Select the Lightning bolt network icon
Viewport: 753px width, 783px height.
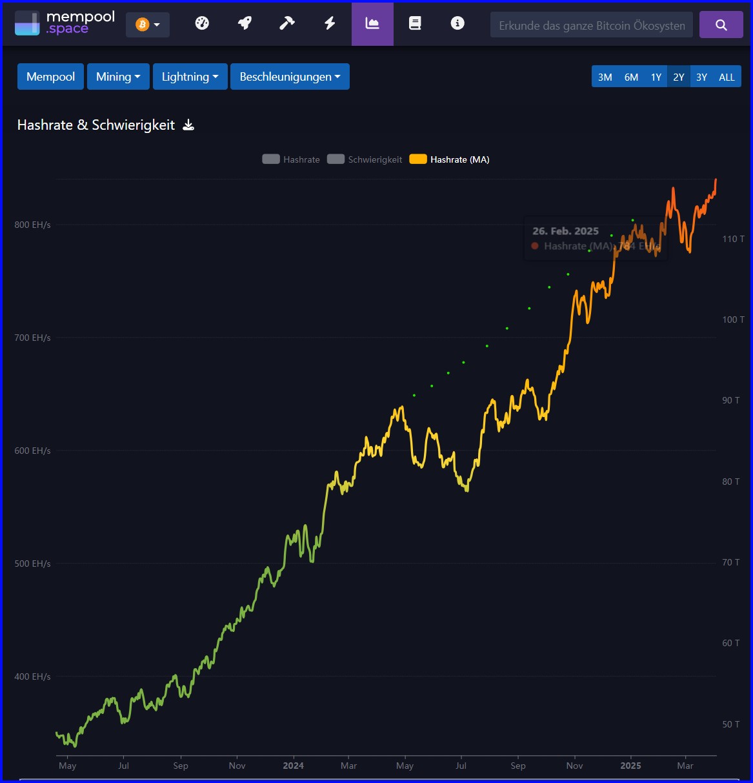(329, 24)
